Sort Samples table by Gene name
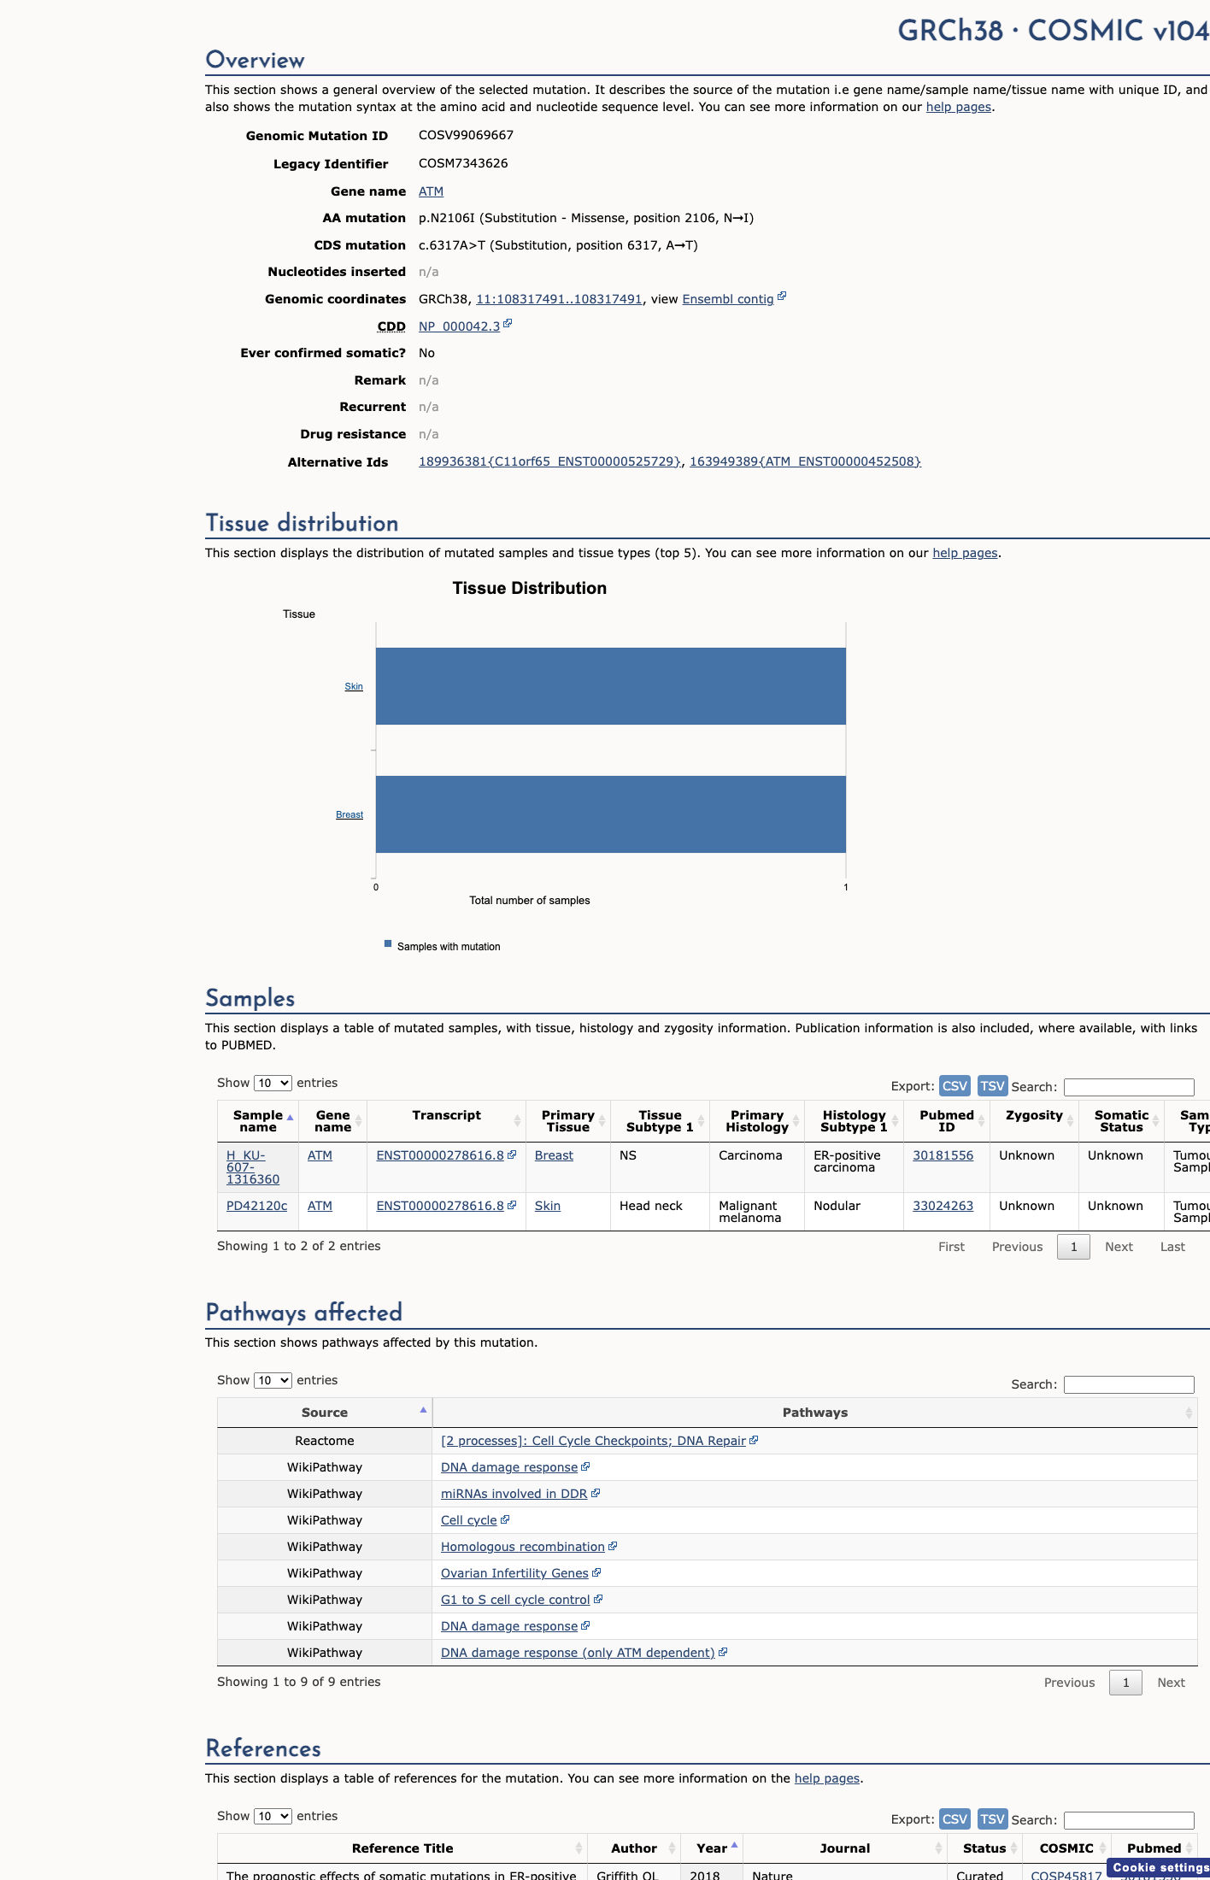 (332, 1121)
